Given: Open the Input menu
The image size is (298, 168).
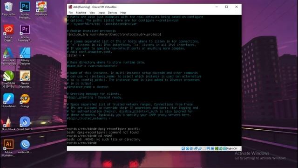Looking at the screenshot, I should tap(102, 13).
